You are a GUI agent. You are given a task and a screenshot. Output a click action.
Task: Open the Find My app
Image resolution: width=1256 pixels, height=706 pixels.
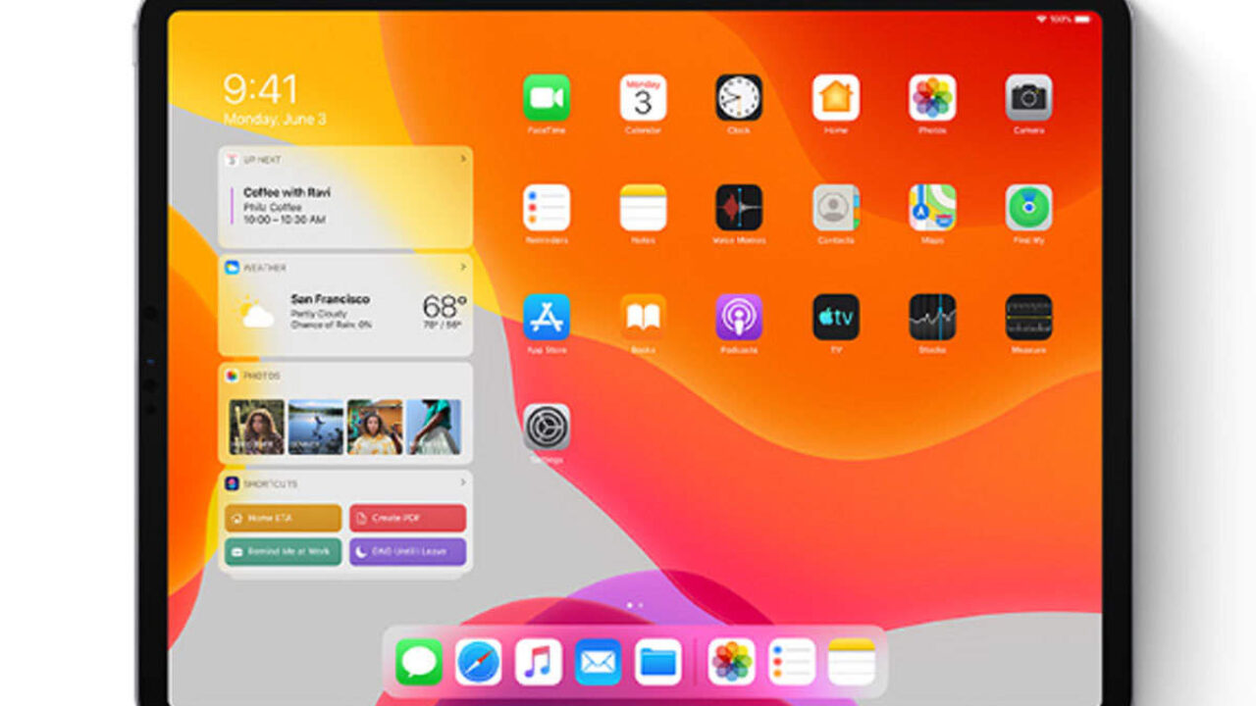1028,208
